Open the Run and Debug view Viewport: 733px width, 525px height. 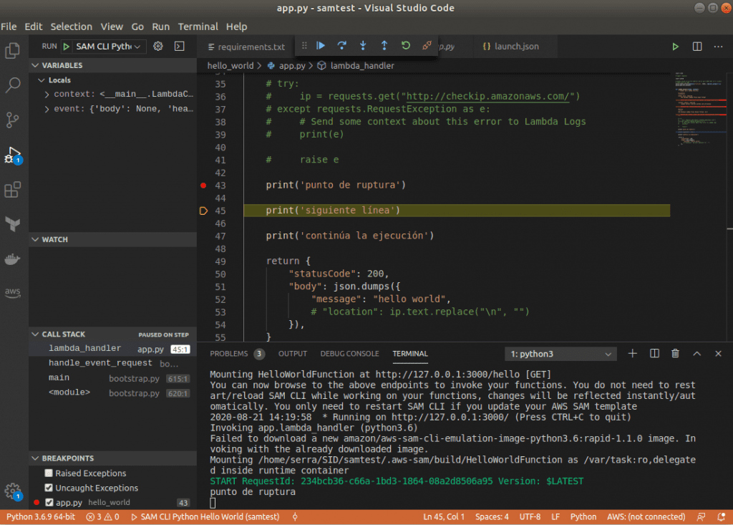pyautogui.click(x=13, y=155)
